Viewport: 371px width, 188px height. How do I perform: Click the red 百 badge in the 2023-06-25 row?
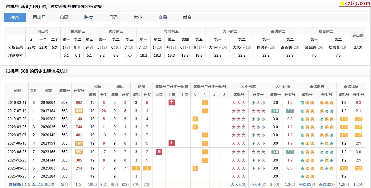(159, 152)
